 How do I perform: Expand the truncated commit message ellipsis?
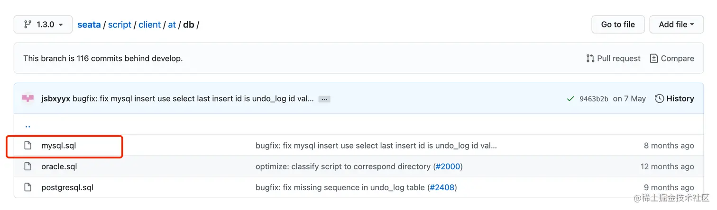[324, 99]
